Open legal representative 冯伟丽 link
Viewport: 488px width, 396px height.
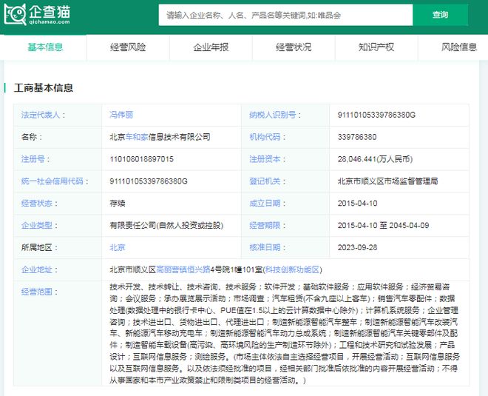point(121,115)
